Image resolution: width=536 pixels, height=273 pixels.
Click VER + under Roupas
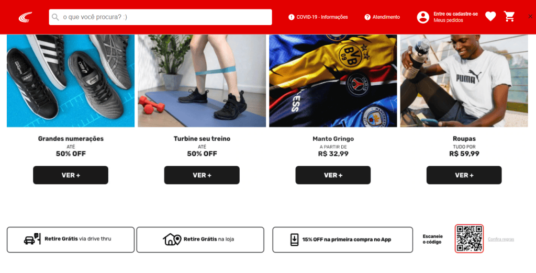[x=464, y=175]
